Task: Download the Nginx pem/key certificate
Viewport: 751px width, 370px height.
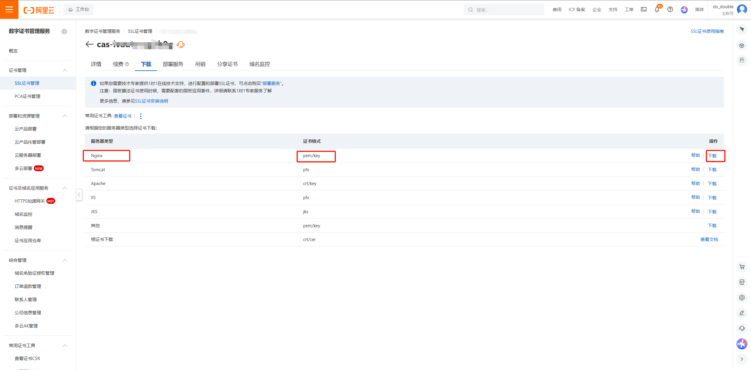Action: [712, 156]
